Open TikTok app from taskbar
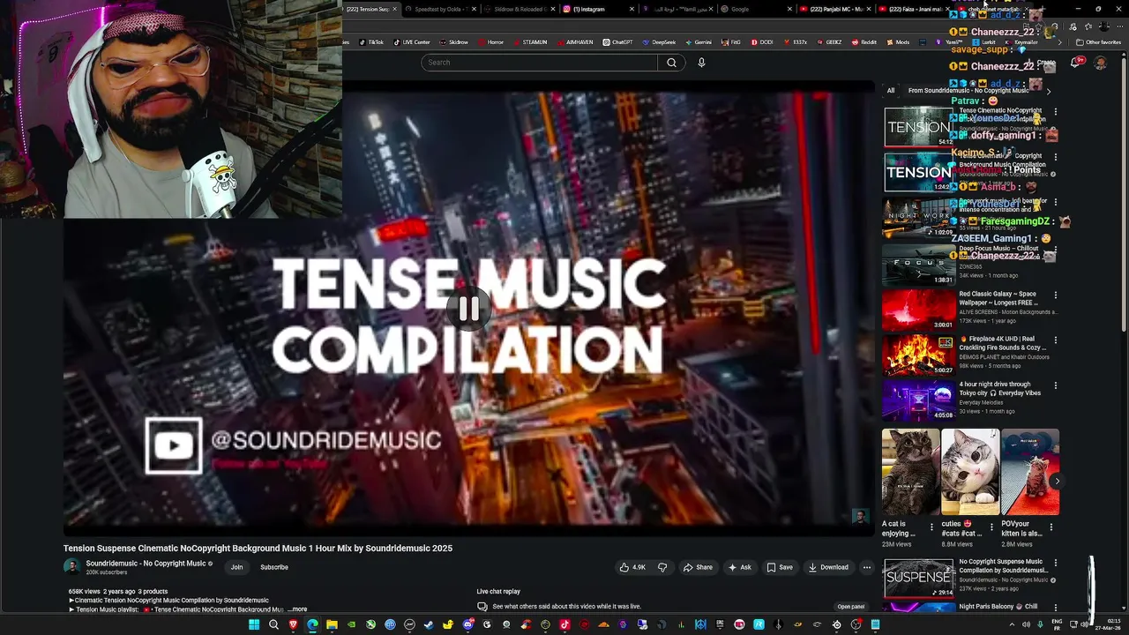Screen dimensions: 1129x635 pos(564,624)
